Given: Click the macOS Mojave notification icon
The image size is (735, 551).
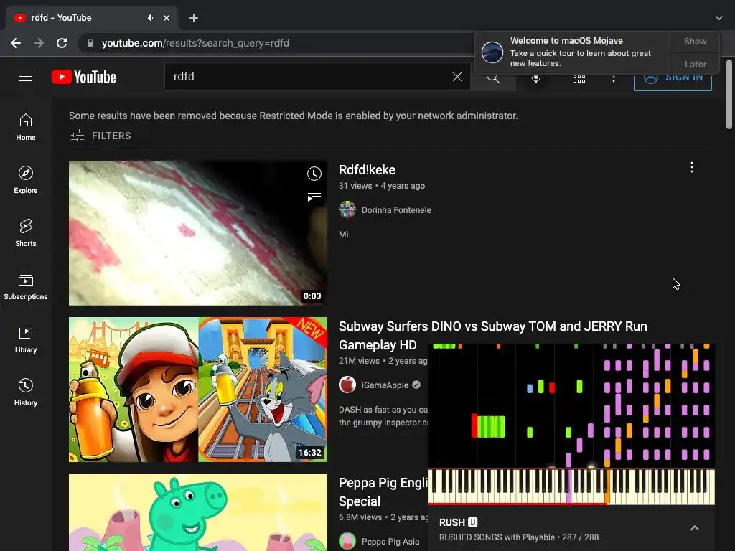Looking at the screenshot, I should pyautogui.click(x=492, y=52).
